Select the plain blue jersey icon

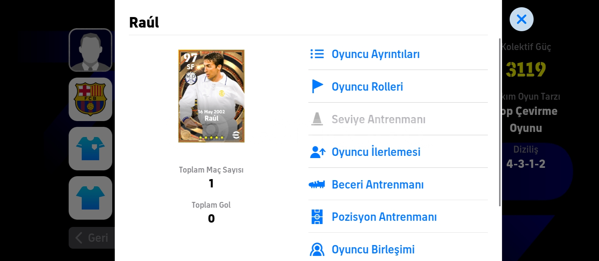[90, 198]
